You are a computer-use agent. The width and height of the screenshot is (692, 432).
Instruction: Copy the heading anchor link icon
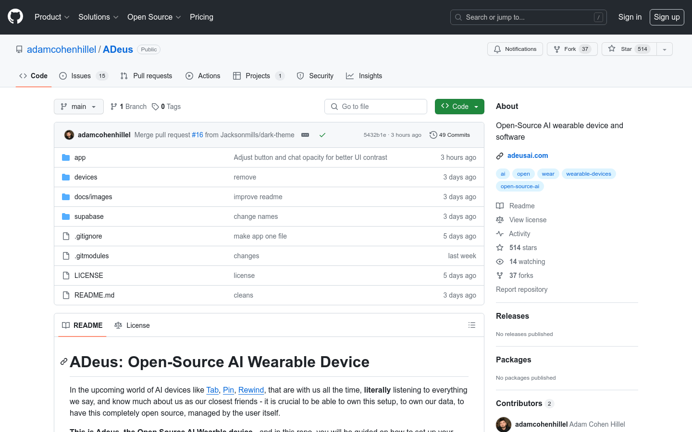(64, 362)
